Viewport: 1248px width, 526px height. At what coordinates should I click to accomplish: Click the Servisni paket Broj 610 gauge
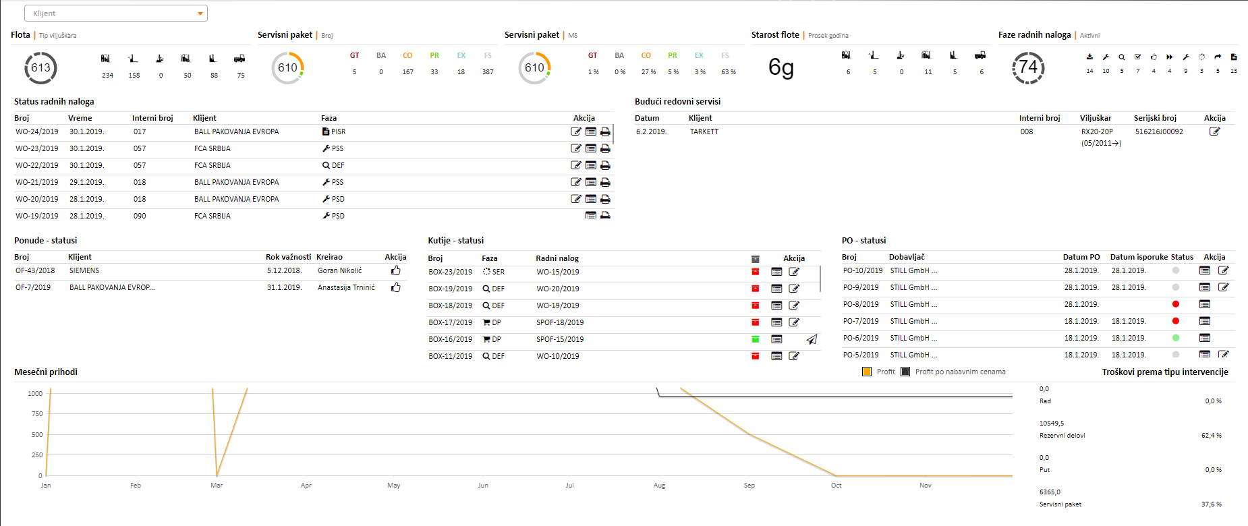tap(288, 67)
